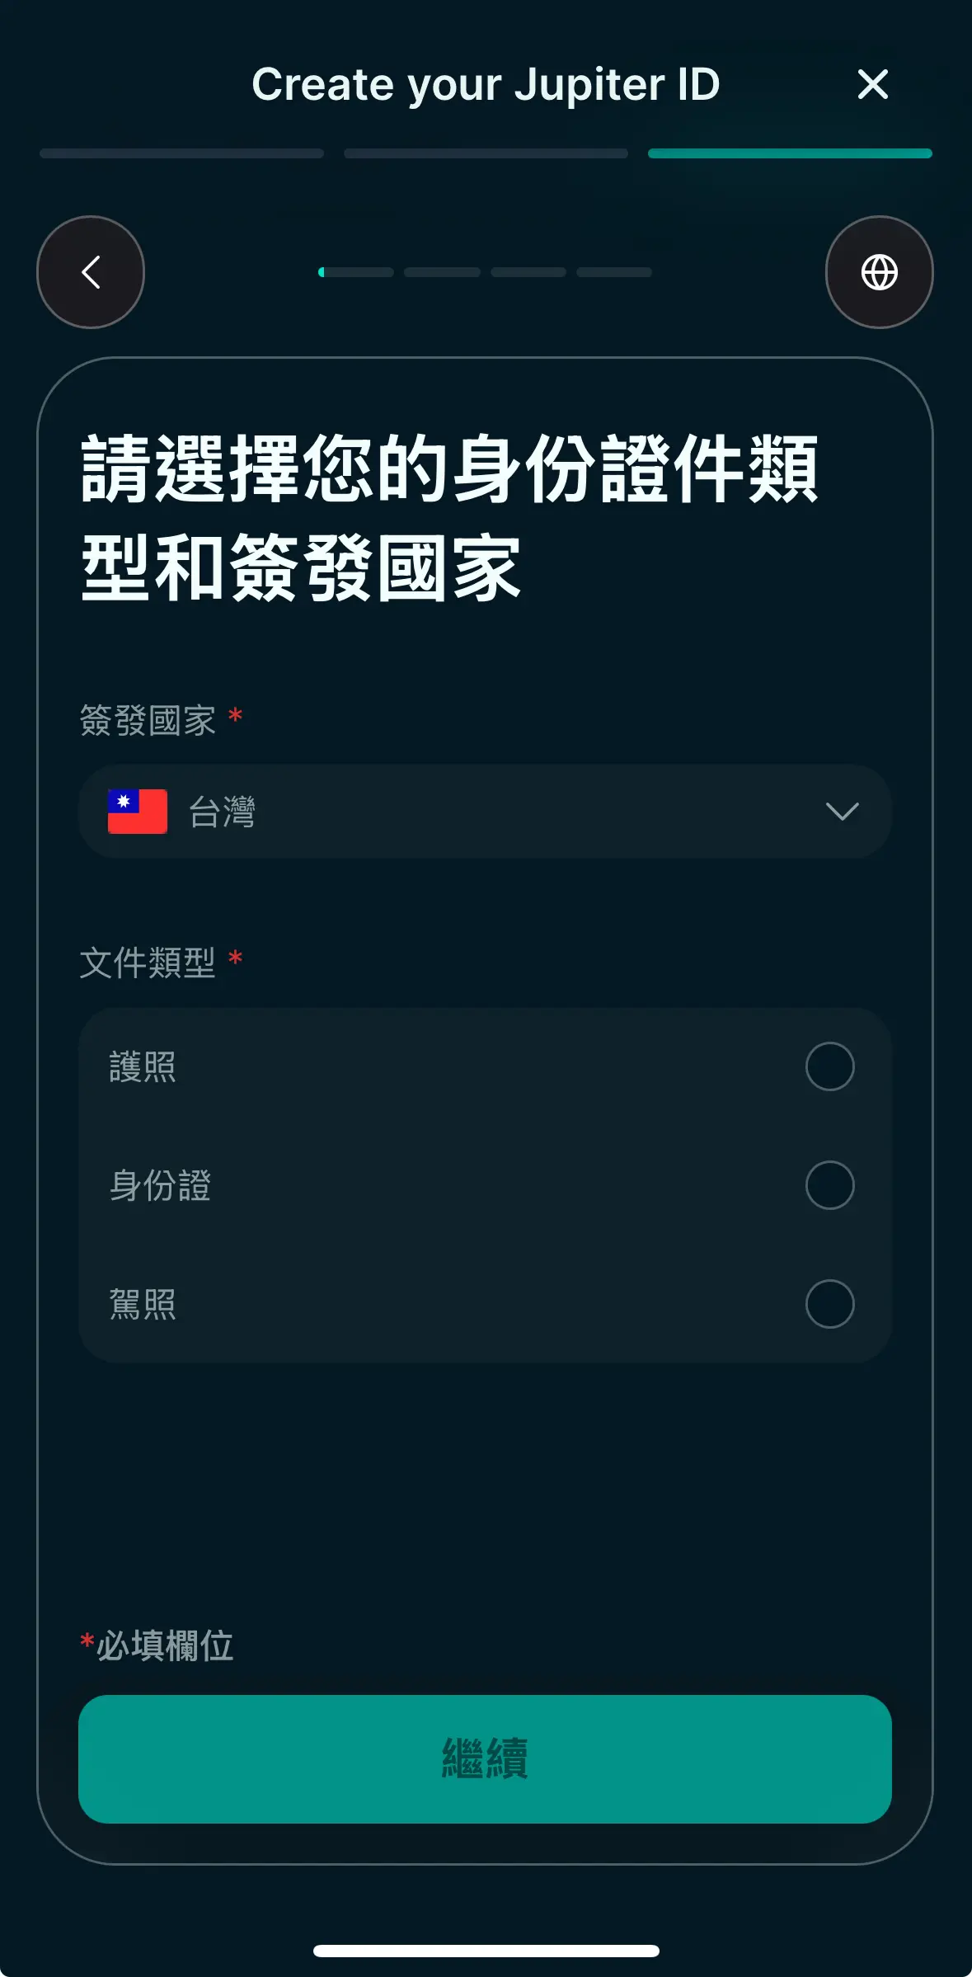Click the third highlighted progress segment
The height and width of the screenshot is (1977, 972).
coord(790,153)
